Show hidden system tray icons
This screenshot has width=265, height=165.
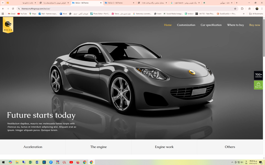pyautogui.click(x=232, y=162)
